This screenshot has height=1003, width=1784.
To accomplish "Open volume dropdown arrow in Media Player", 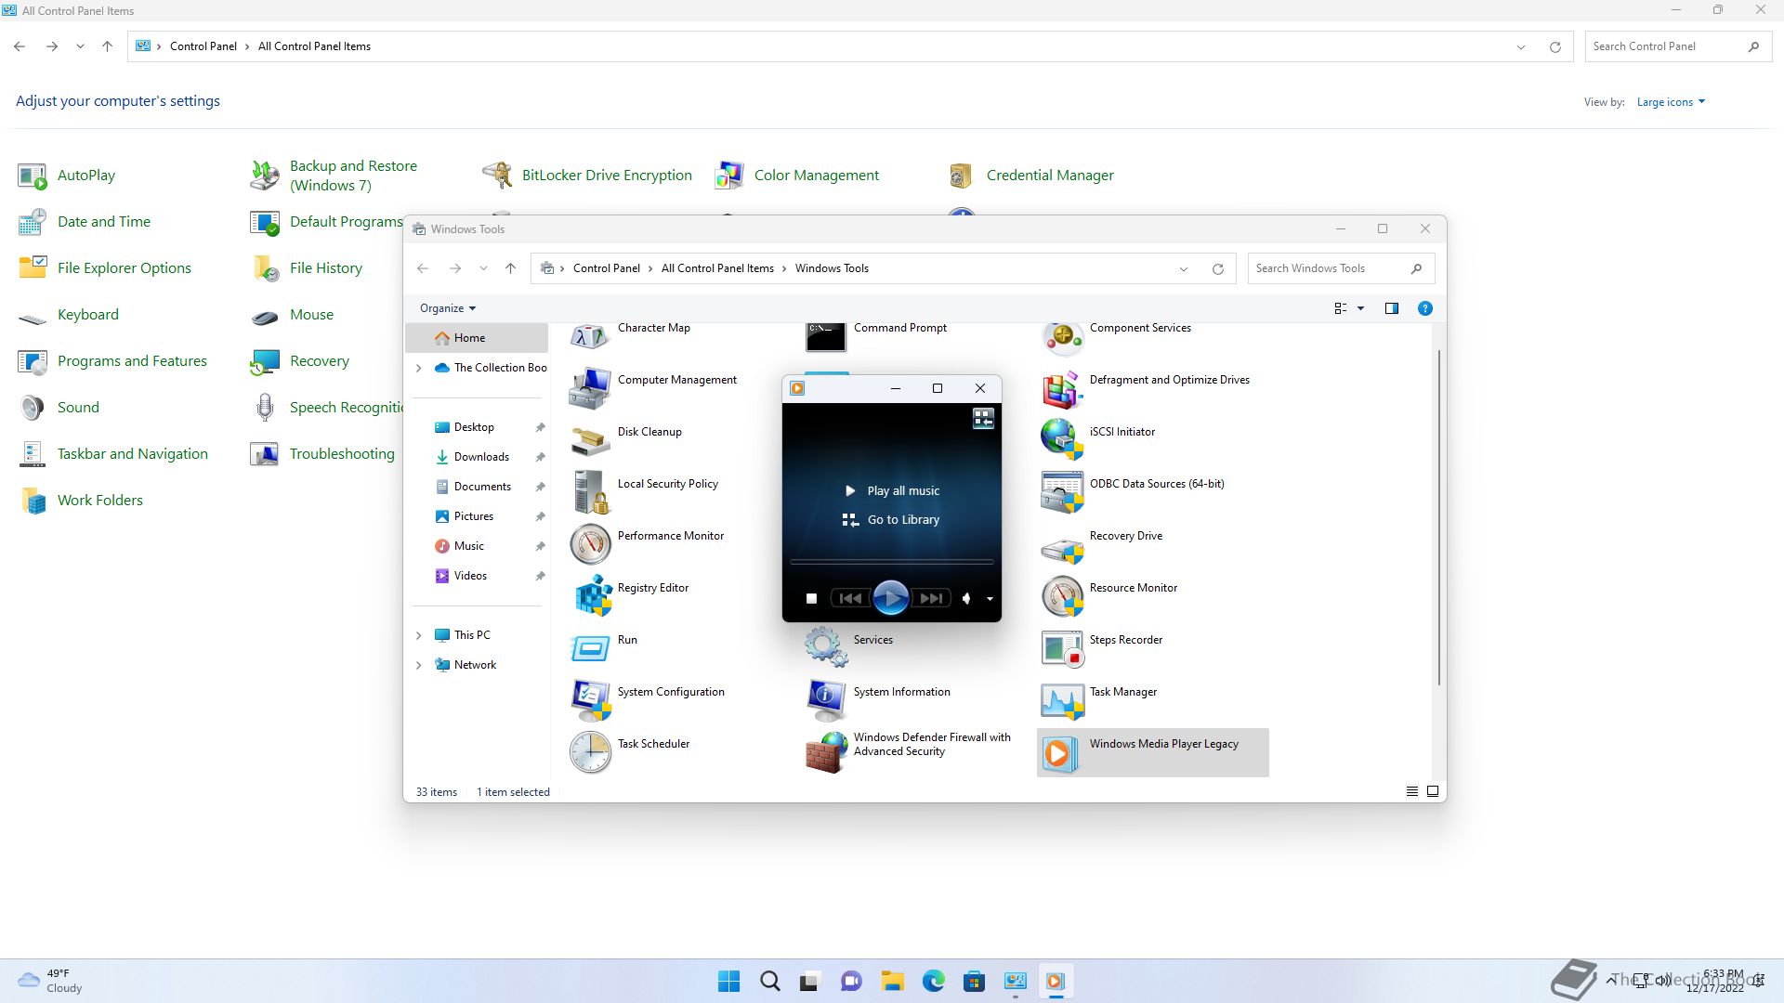I will (990, 599).
